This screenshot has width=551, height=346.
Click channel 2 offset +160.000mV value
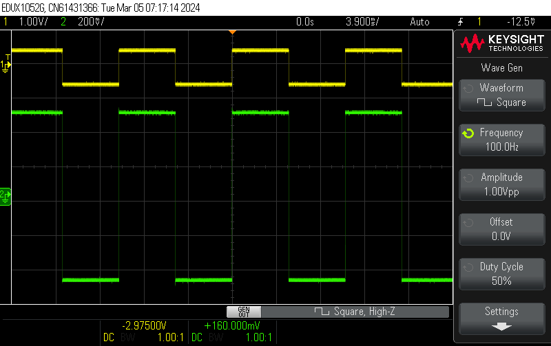pyautogui.click(x=232, y=325)
